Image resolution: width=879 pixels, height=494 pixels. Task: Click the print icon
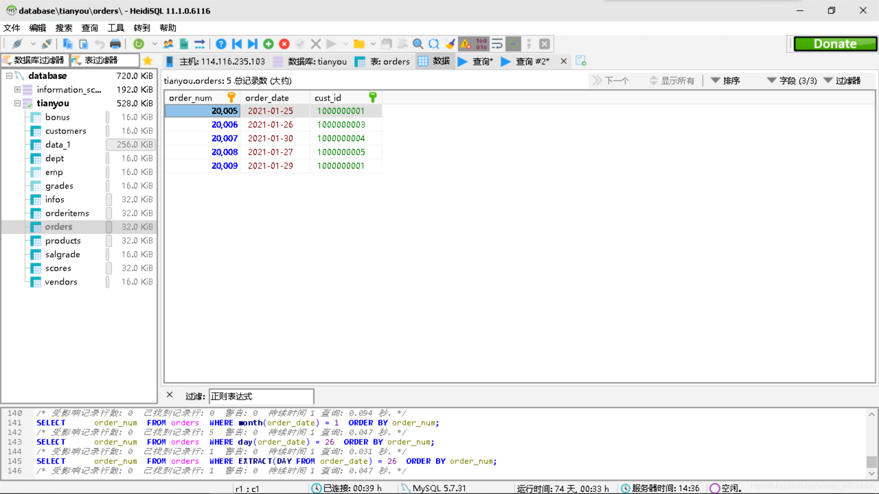[115, 44]
